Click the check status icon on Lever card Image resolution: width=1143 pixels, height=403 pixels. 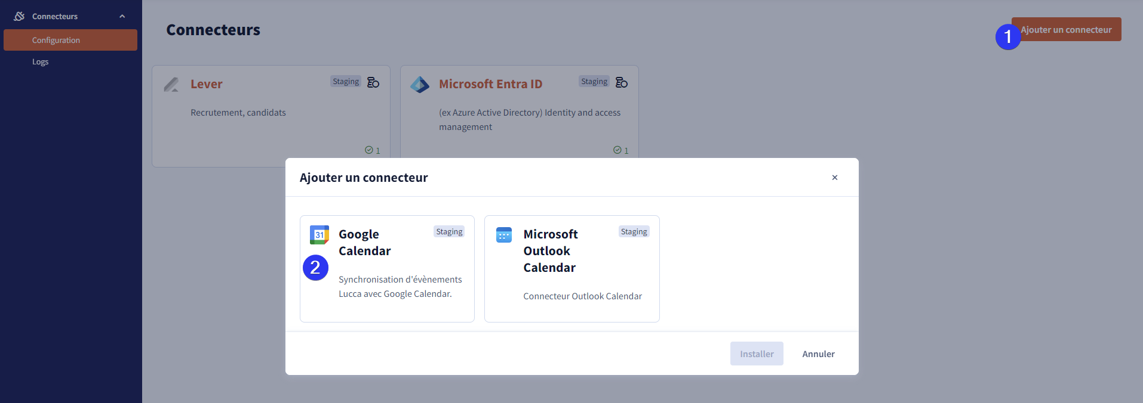coord(369,150)
